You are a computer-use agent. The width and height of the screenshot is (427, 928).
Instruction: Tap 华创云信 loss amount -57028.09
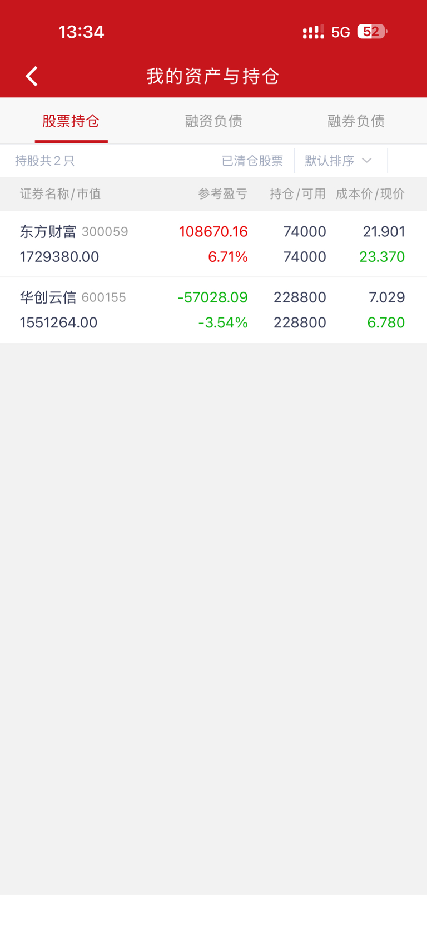[212, 297]
